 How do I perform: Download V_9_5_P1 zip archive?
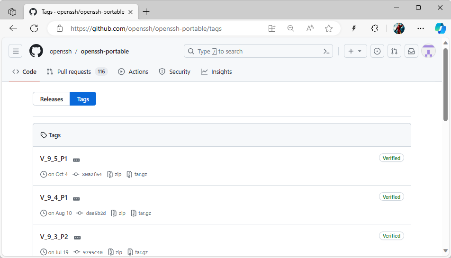(115, 174)
